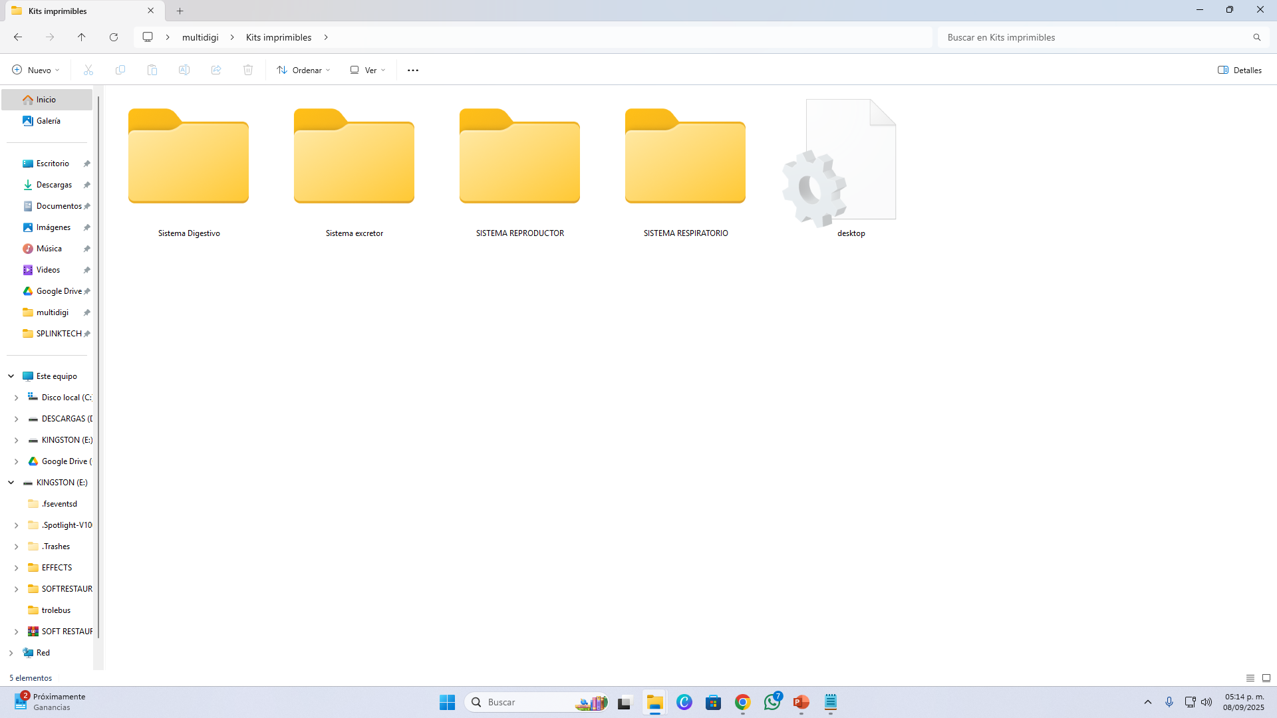1277x718 pixels.
Task: Click the Up directory arrow icon
Action: click(x=82, y=37)
